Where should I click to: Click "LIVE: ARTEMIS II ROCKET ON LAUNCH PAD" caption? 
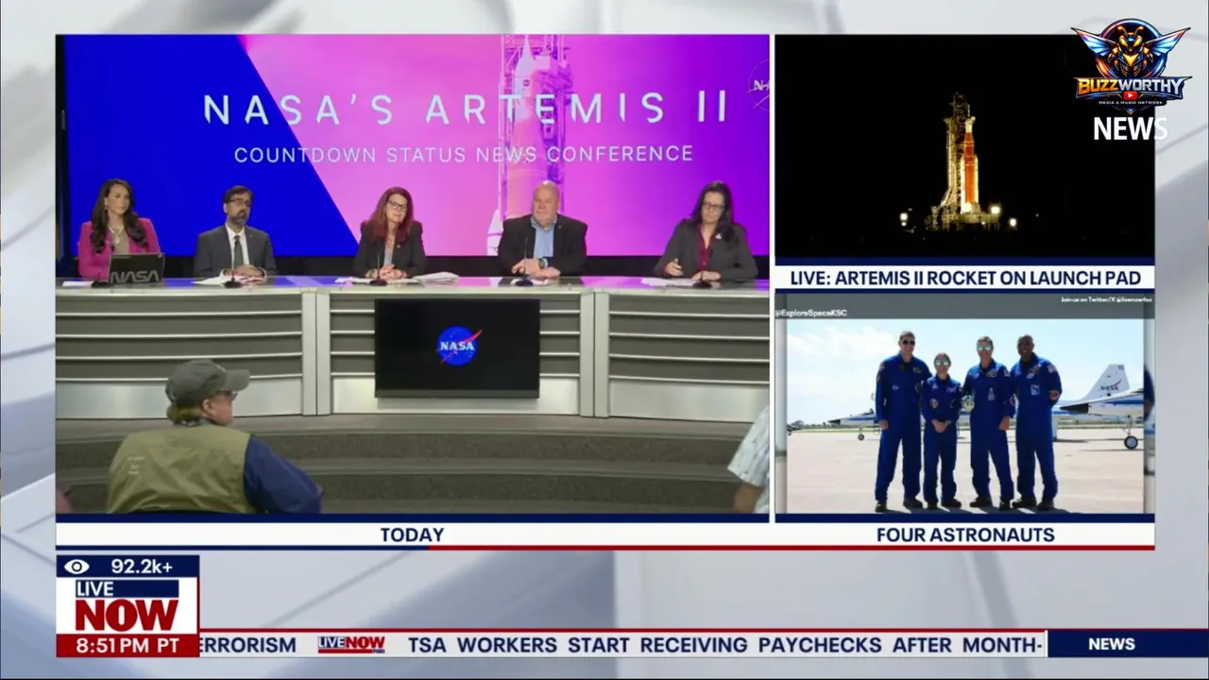click(x=964, y=278)
